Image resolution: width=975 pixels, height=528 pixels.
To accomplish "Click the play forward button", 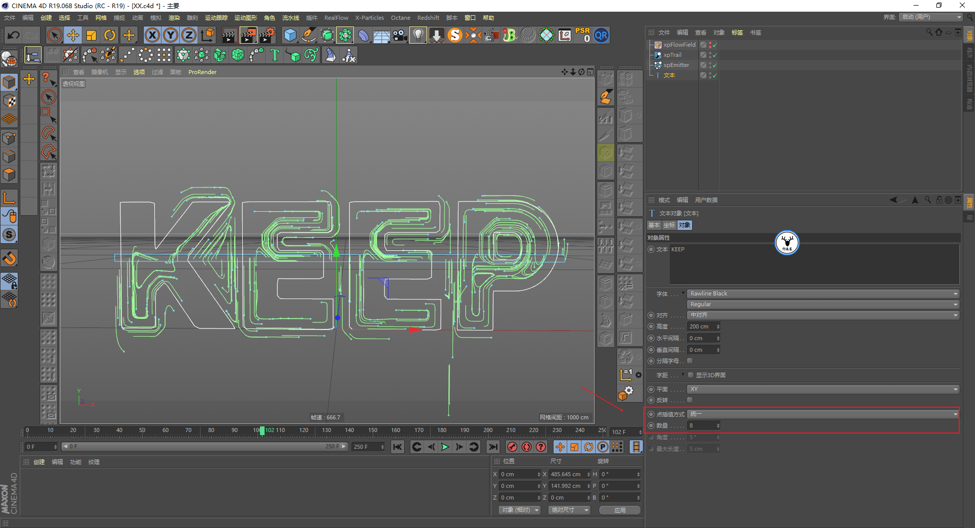I will click(x=445, y=447).
